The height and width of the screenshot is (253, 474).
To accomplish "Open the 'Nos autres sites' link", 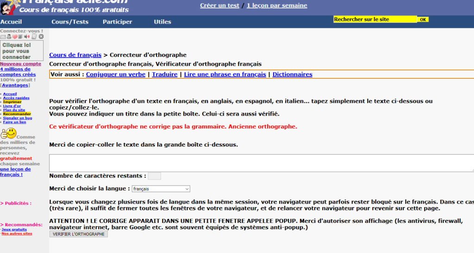I will tap(17, 234).
